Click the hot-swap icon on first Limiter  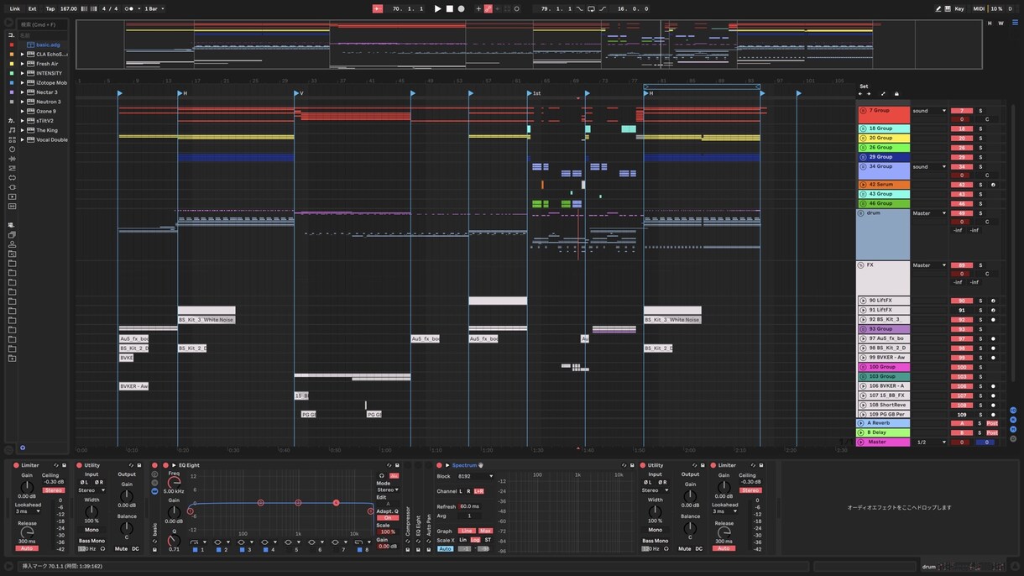coord(56,465)
